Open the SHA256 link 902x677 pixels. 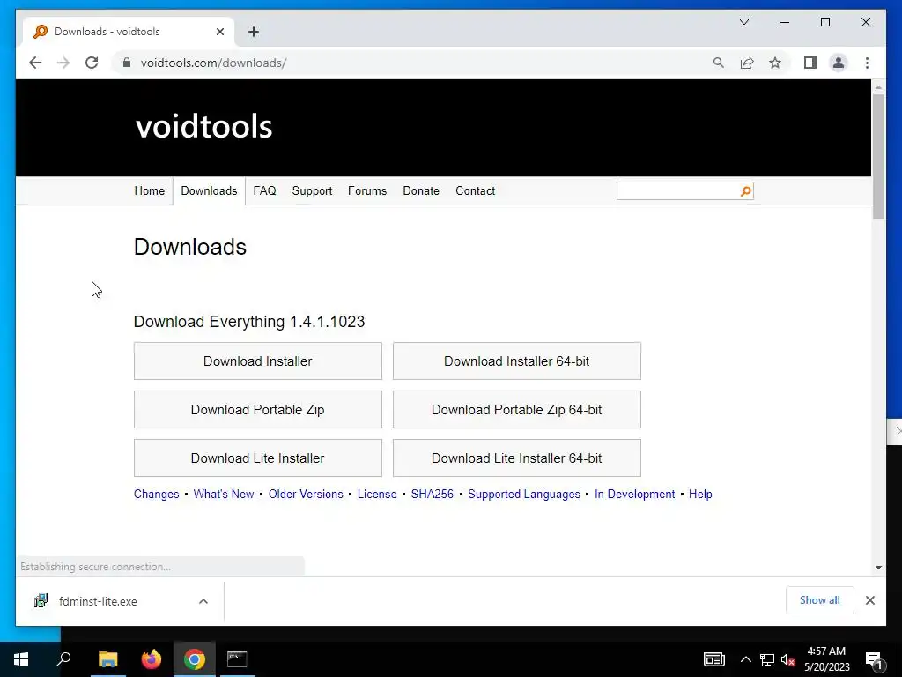432,494
